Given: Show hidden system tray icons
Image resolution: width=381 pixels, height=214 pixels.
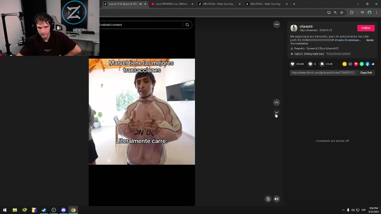Looking at the screenshot, I should click(343, 210).
